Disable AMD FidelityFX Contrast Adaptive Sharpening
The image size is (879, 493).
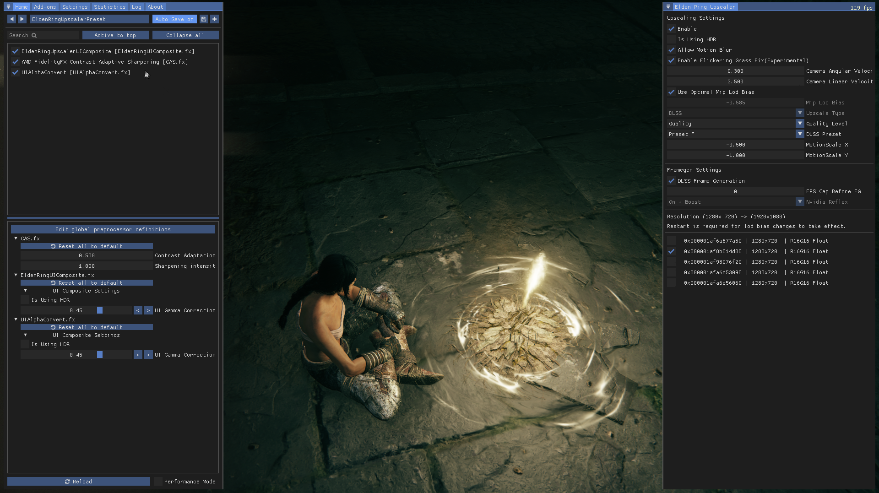coord(16,62)
